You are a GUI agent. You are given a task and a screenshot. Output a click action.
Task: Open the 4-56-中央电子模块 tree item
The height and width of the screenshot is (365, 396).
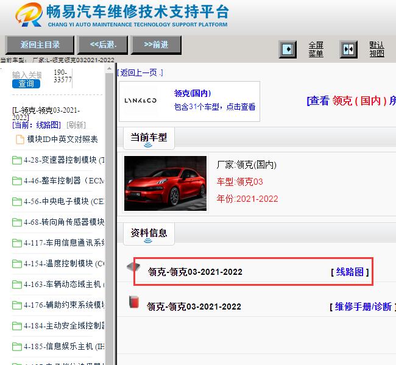click(64, 201)
